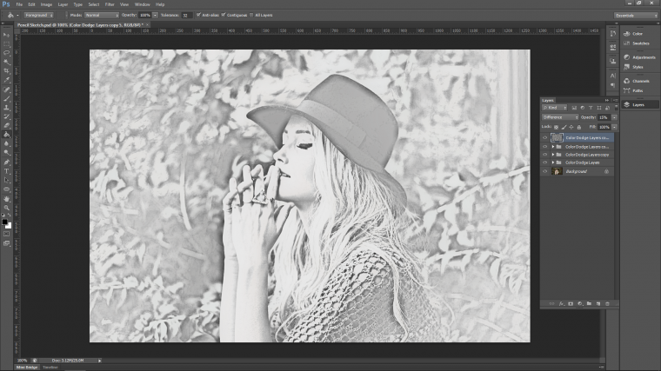Viewport: 661px width, 371px height.
Task: Select the Healing Brush tool
Action: pos(6,89)
